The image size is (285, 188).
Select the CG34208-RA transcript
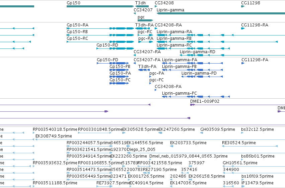pos(156,28)
